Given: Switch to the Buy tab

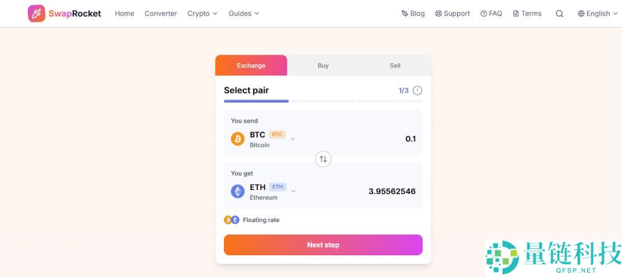Looking at the screenshot, I should [323, 65].
